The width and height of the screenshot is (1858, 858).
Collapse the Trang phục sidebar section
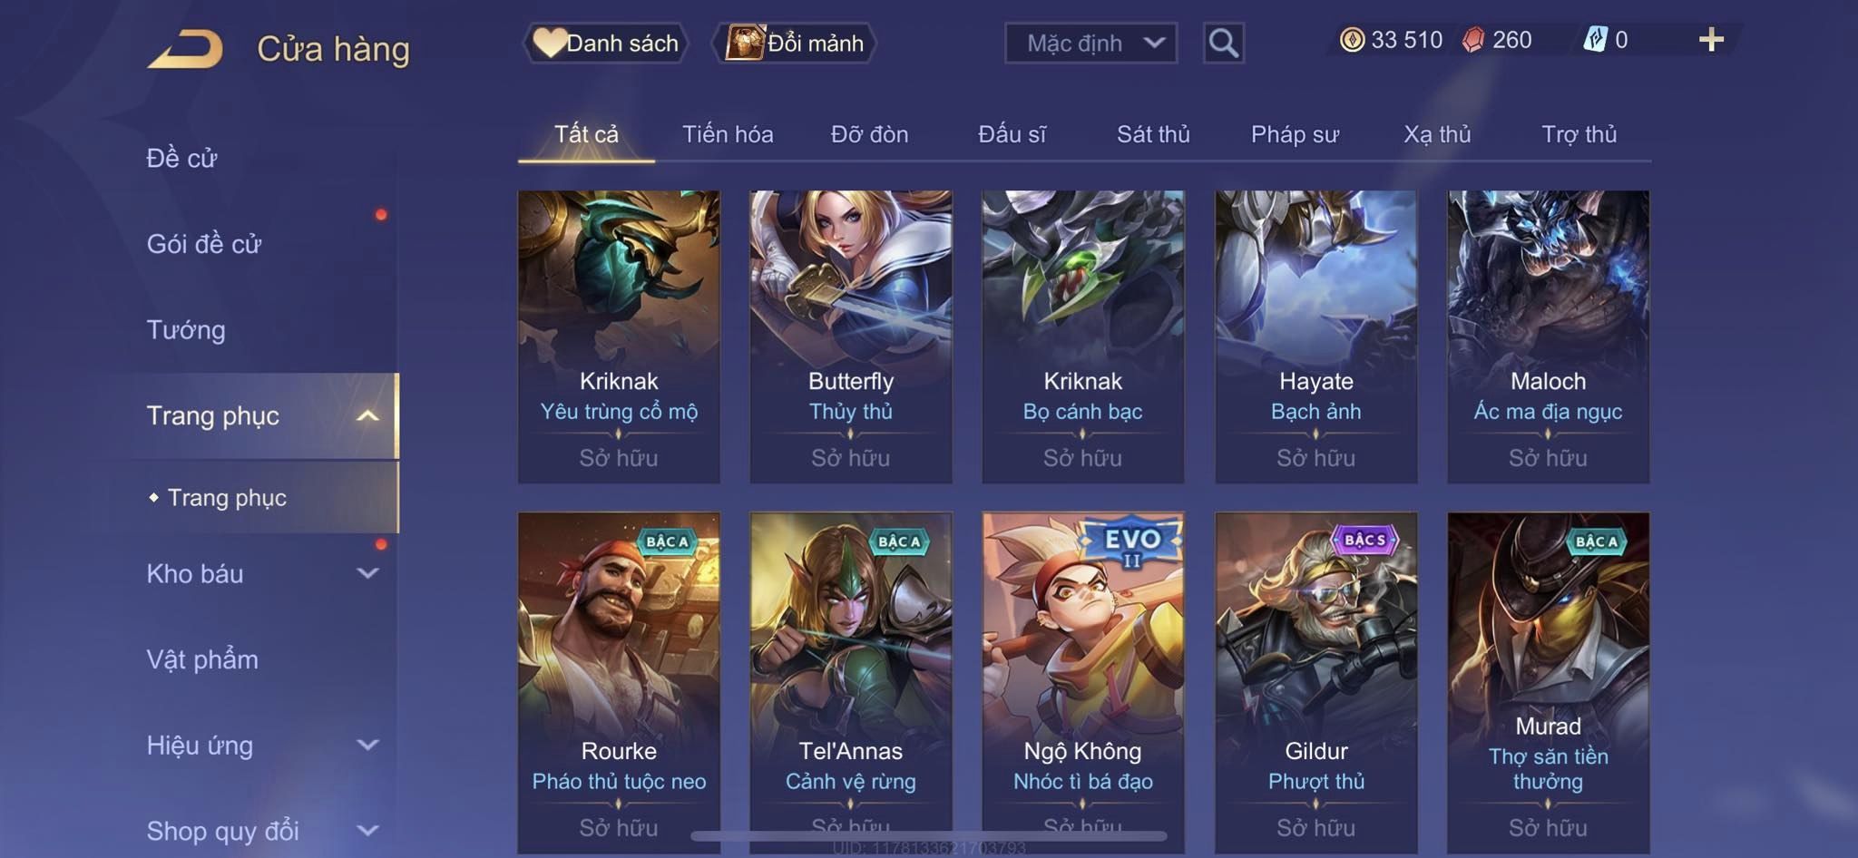point(367,416)
